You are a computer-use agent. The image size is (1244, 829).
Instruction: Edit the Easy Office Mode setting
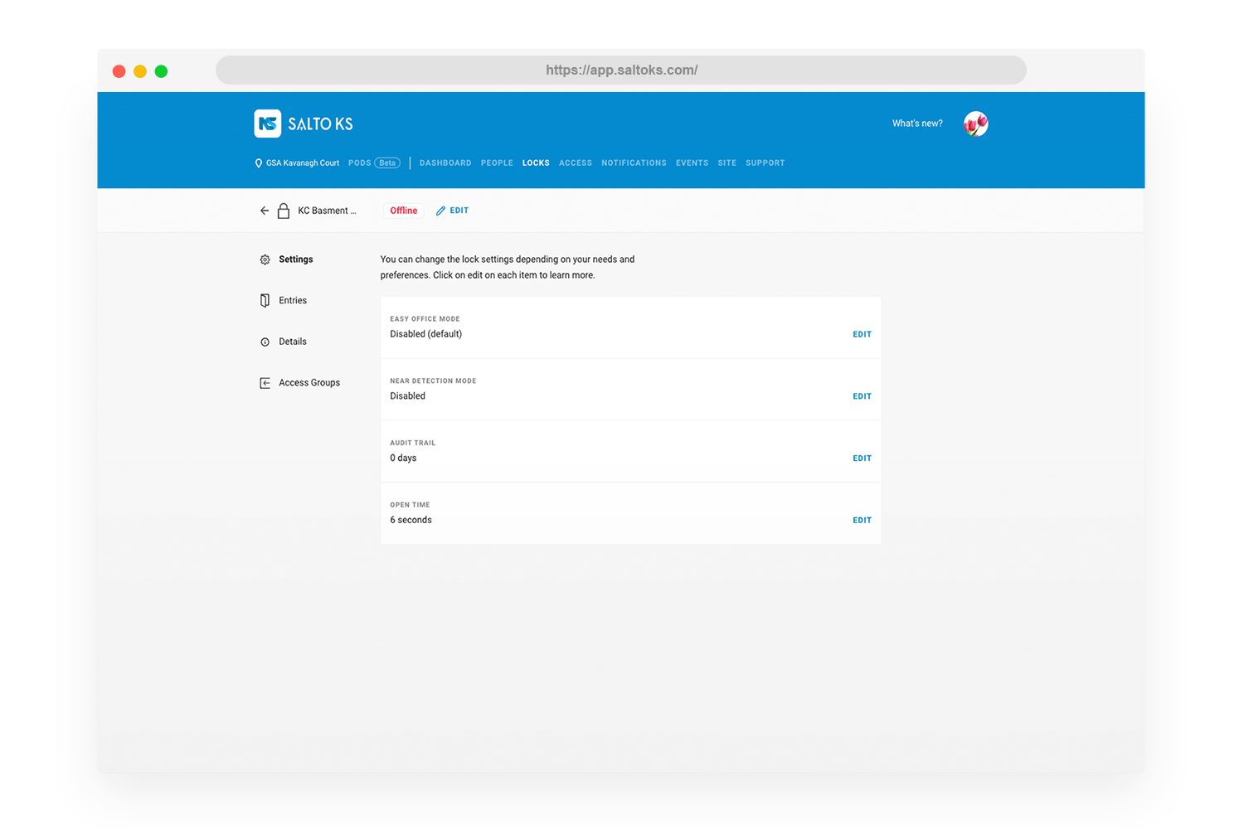[862, 334]
